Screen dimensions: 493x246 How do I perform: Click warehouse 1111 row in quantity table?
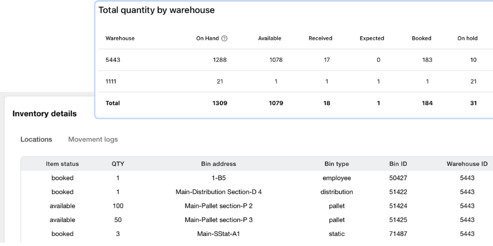click(x=111, y=81)
